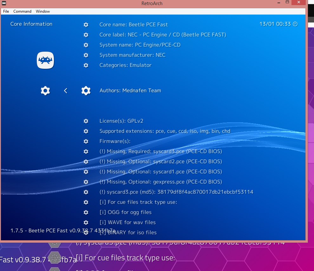Click the gear beside Missing, Required syscard3.pce
This screenshot has width=314, height=271.
tap(86, 152)
